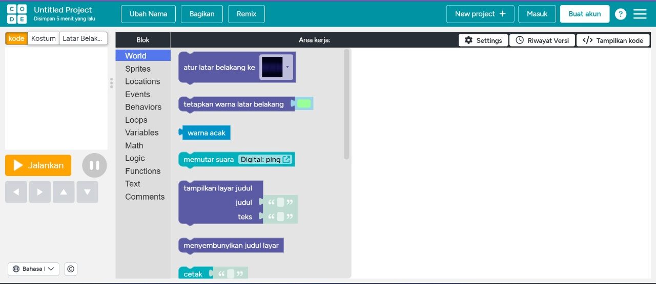Select the Sprites block category
Image resolution: width=656 pixels, height=284 pixels.
pos(137,69)
